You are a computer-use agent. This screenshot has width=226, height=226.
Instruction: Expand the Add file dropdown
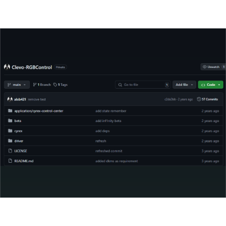point(184,85)
